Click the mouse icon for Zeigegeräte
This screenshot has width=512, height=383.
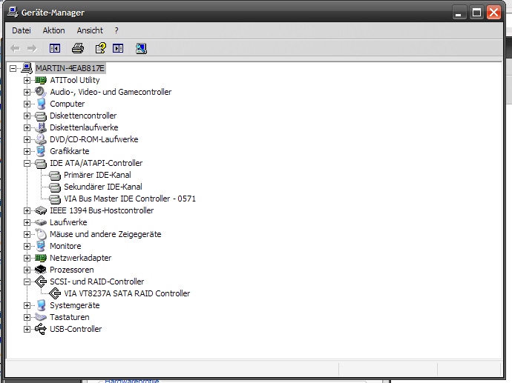point(41,234)
